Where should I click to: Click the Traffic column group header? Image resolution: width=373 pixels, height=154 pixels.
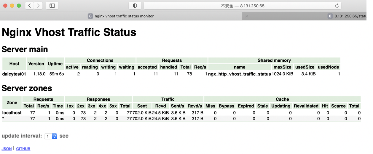click(168, 99)
